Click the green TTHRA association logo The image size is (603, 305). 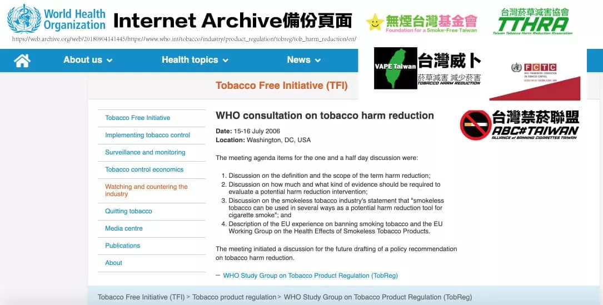tap(532, 21)
